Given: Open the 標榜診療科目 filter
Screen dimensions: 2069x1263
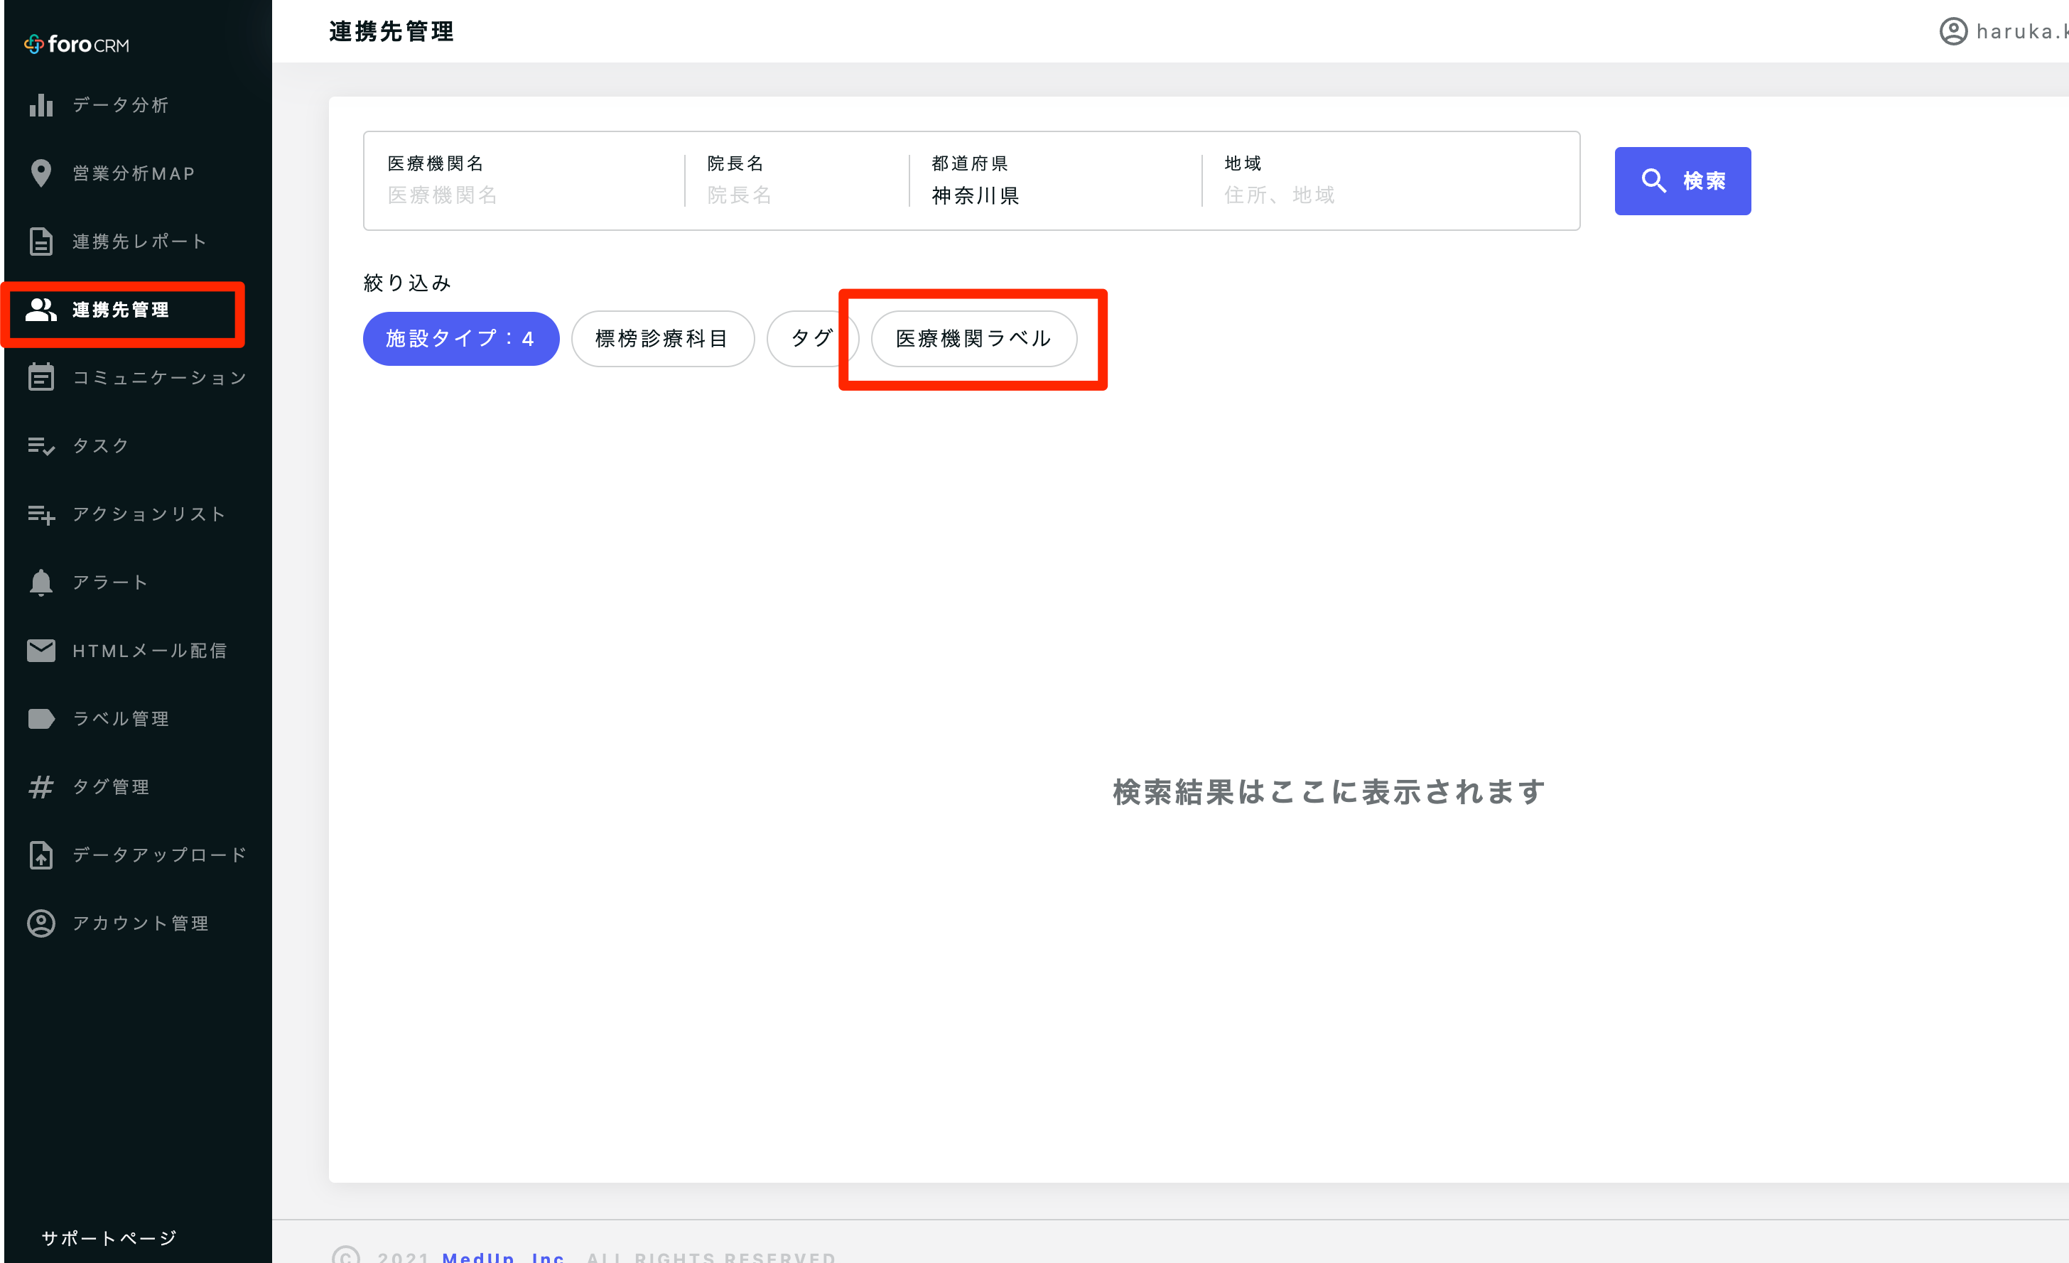Looking at the screenshot, I should [x=662, y=338].
